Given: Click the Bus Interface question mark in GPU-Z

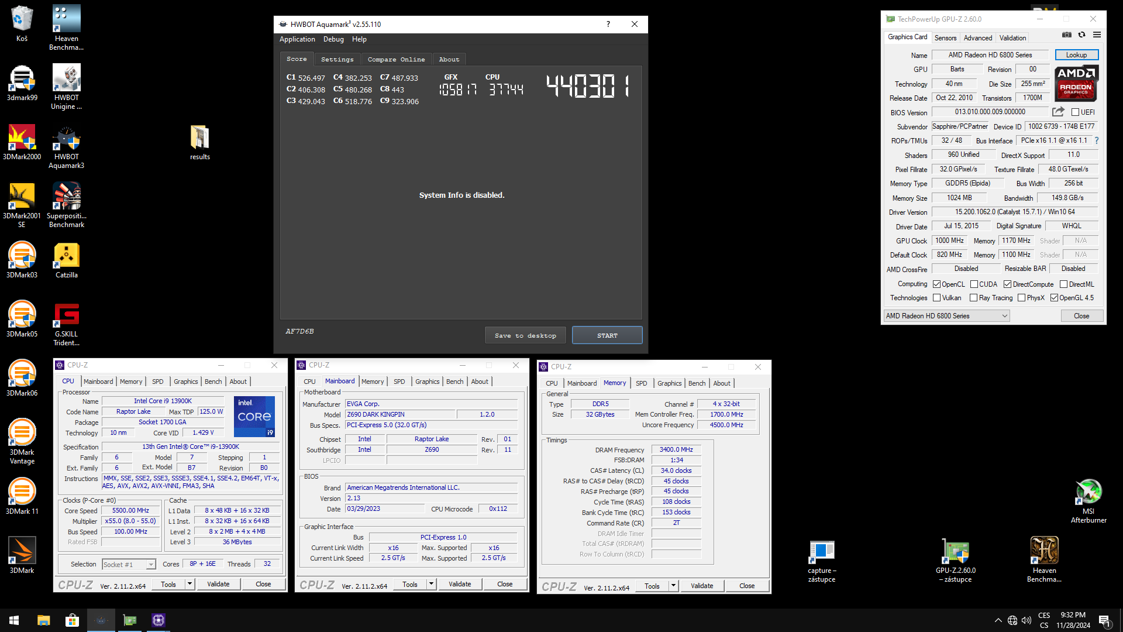Looking at the screenshot, I should click(1097, 140).
